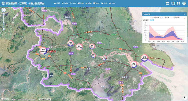Click the map zoom slider handle
Viewport: 188px width, 101px height.
[3, 22]
